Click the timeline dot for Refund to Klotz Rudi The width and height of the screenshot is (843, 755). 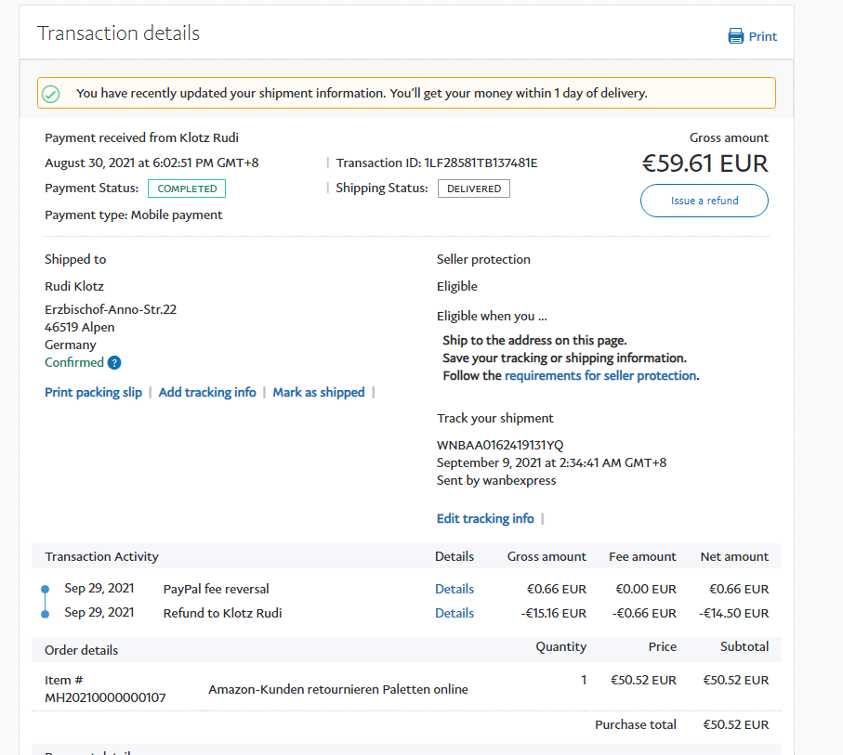(x=45, y=613)
